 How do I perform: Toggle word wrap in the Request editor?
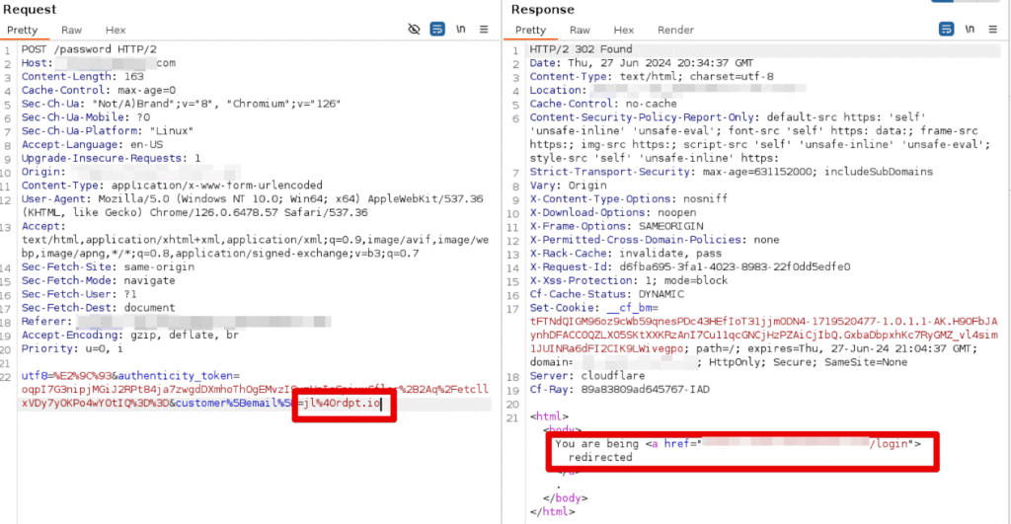[x=437, y=30]
